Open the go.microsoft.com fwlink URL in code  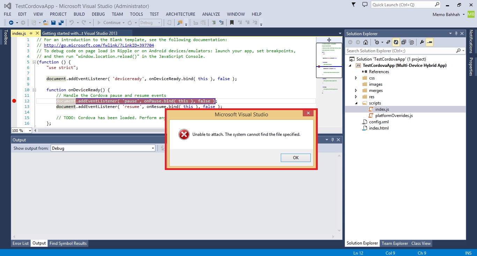(99, 45)
